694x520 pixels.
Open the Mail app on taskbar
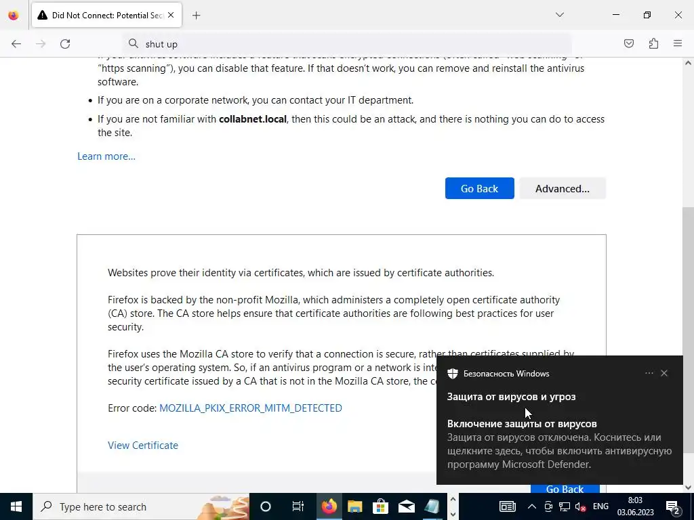point(406,506)
